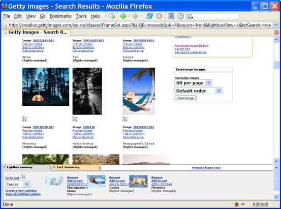Click in the toolbar search input field
The image size is (281, 209).
(216, 16)
